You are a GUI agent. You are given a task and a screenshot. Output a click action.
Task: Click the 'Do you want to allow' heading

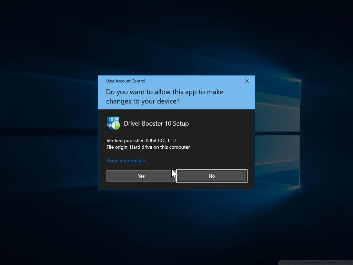pos(164,97)
